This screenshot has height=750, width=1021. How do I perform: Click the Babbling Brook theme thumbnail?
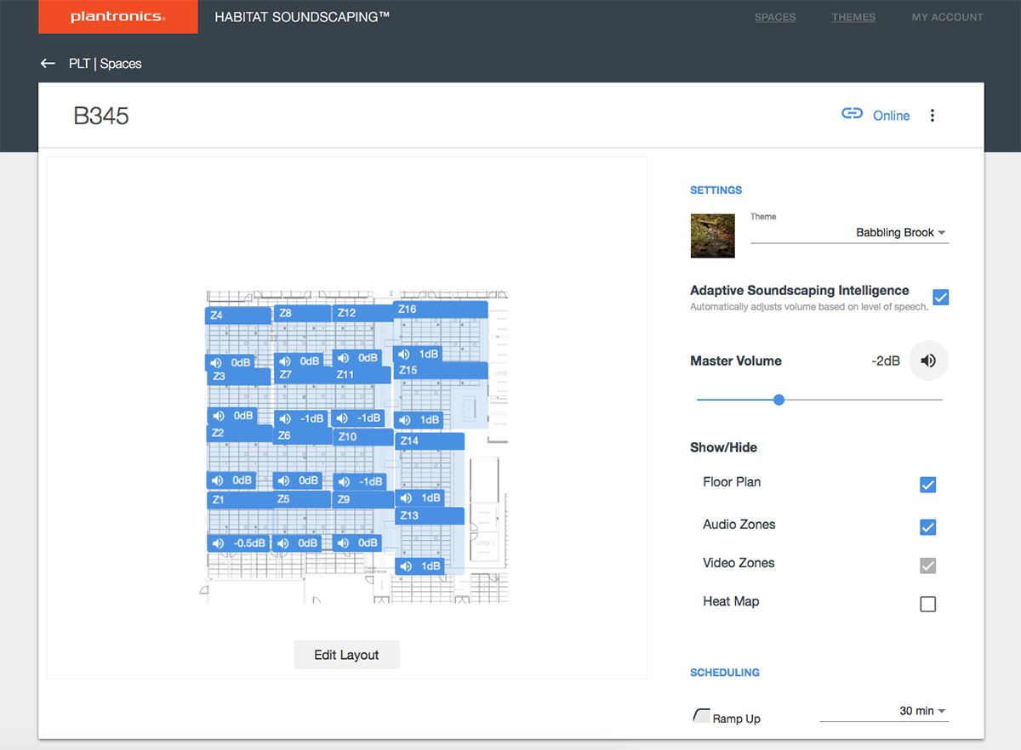coord(712,236)
